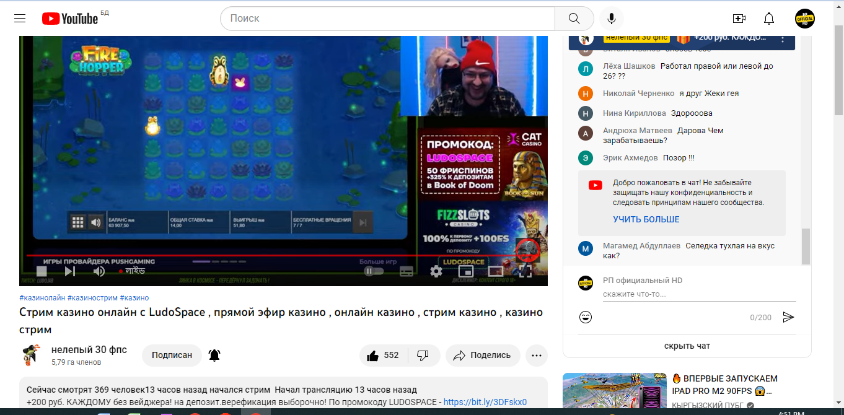Screen dimensions: 844x415
Task: Open the account avatar menu
Action: (805, 19)
